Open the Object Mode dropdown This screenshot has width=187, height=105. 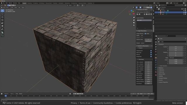[x=6, y=7]
